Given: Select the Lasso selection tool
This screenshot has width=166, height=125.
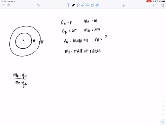Looking at the screenshot, I should (x=87, y=5).
